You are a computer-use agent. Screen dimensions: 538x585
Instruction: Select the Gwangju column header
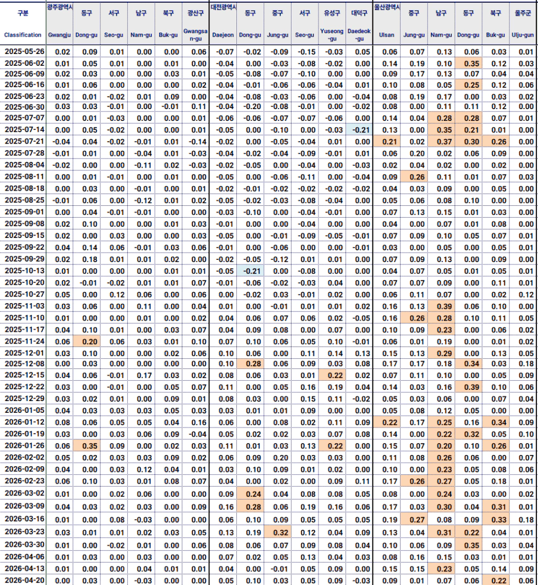coord(59,35)
